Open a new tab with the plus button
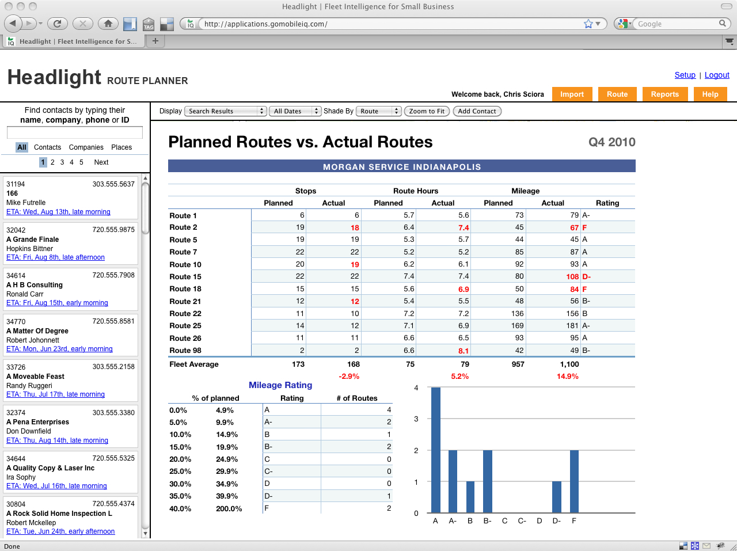This screenshot has height=551, width=737. (155, 41)
